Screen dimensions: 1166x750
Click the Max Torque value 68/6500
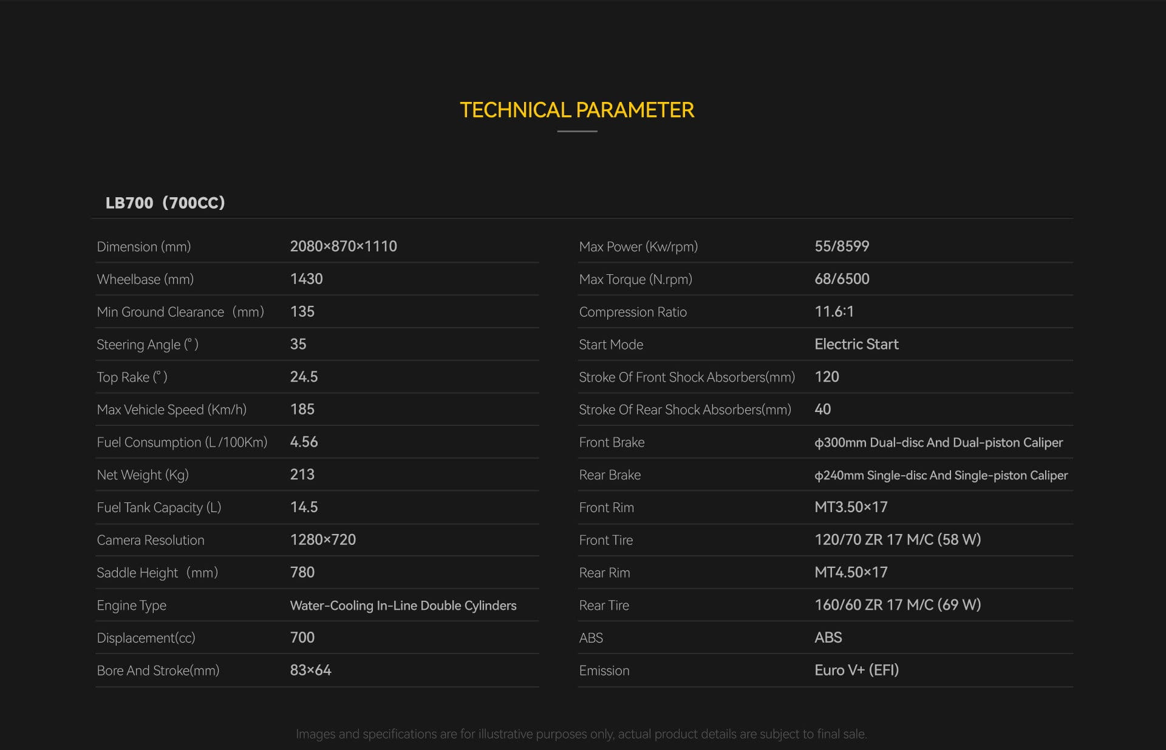click(x=841, y=279)
